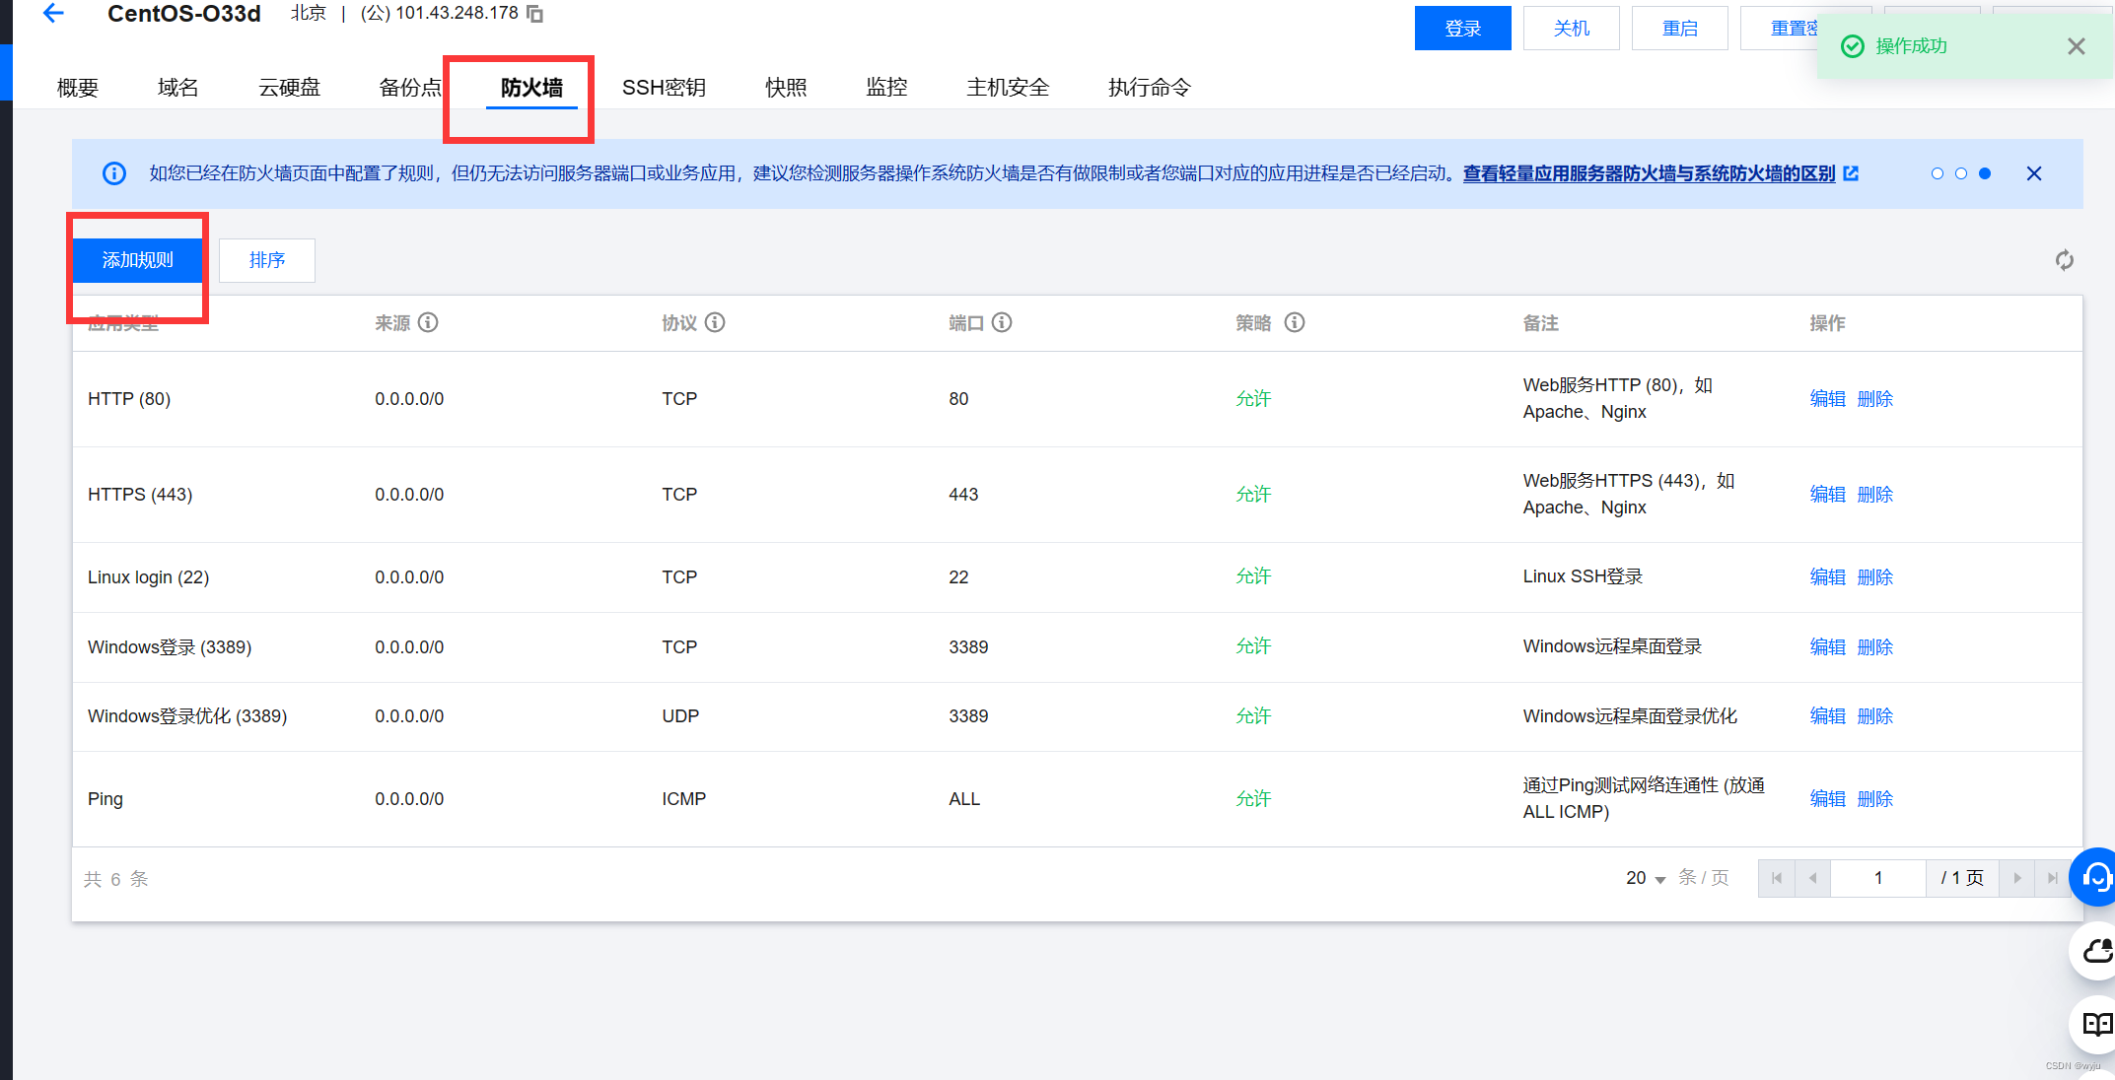Click the blue info icon in banner

[114, 173]
